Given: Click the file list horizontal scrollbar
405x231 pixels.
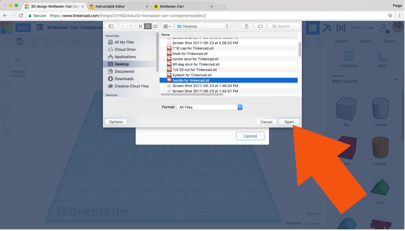Looking at the screenshot, I should click(x=192, y=94).
